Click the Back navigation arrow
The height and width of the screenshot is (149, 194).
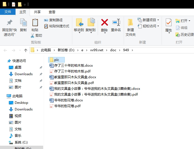pyautogui.click(x=5, y=50)
